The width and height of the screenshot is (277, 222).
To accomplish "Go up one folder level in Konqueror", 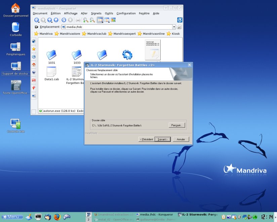I will tap(50, 20).
